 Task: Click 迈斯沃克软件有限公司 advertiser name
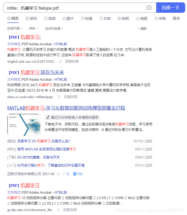click(24, 174)
